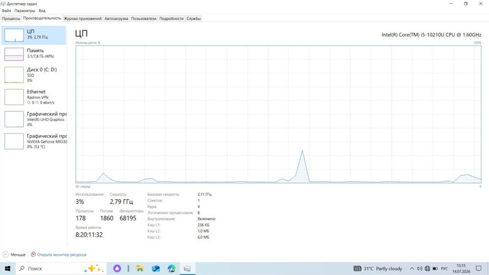Image resolution: width=489 pixels, height=275 pixels.
Task: Open the purple round assistant taskbar icon
Action: (117, 269)
